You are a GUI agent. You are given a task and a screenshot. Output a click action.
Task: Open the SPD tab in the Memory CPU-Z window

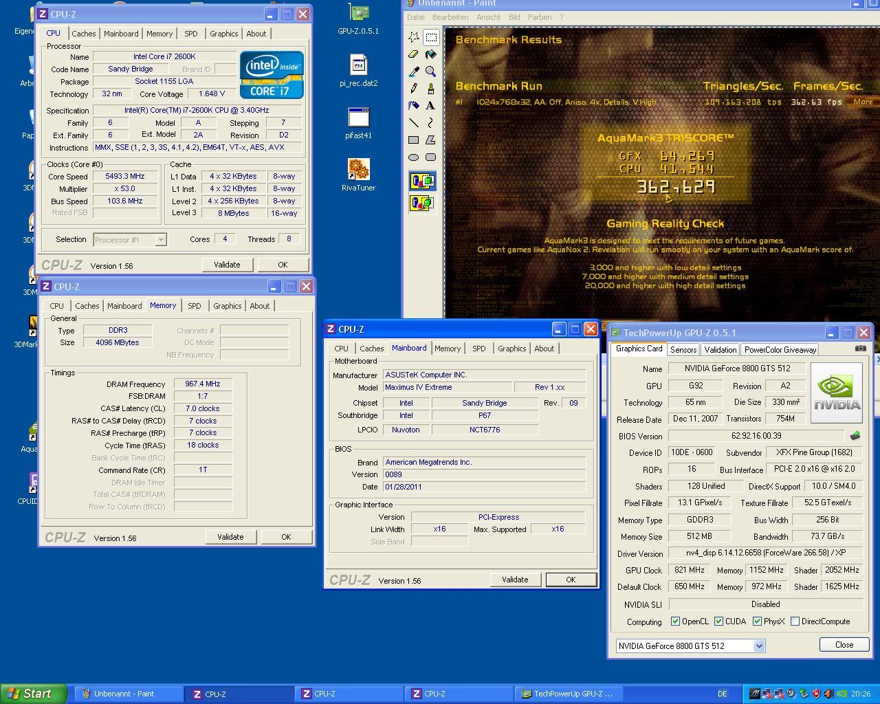pyautogui.click(x=195, y=306)
